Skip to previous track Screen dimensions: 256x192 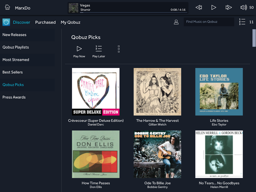point(199,8)
